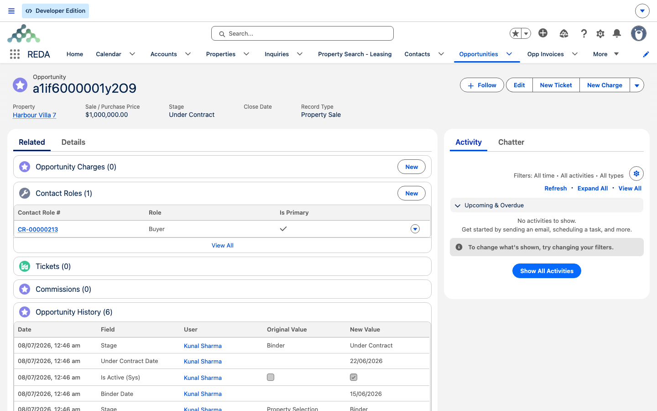657x411 pixels.
Task: Click View All in activity panel
Action: click(630, 188)
